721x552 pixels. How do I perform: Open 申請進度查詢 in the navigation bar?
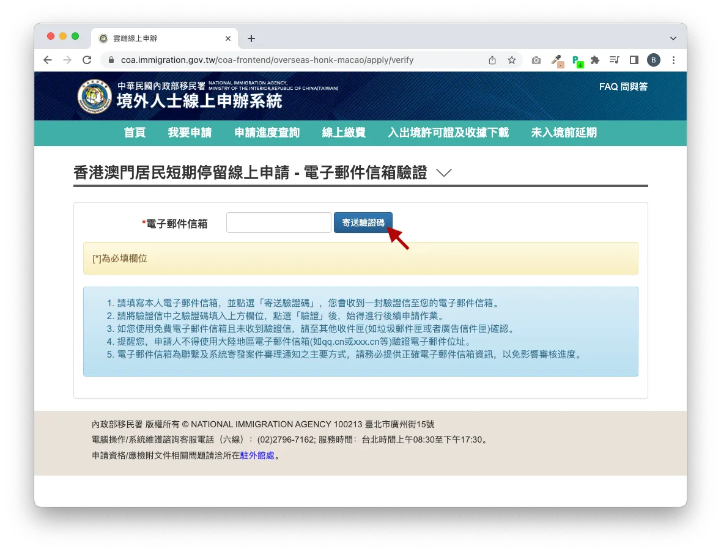[x=267, y=133]
